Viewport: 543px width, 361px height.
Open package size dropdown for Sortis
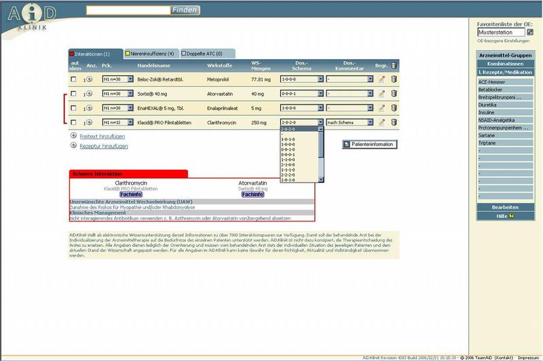click(x=117, y=94)
